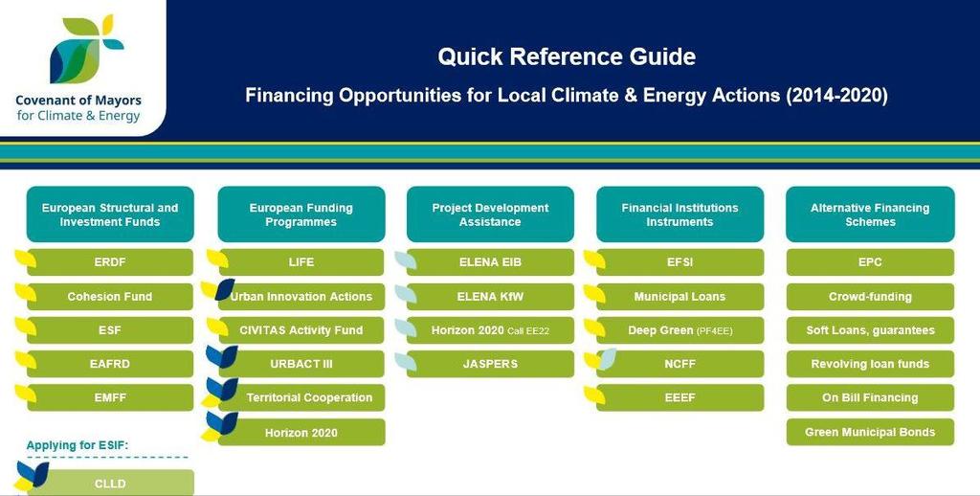Click the yellow leaf icon beside EAFRD
The width and height of the screenshot is (980, 496).
click(25, 360)
